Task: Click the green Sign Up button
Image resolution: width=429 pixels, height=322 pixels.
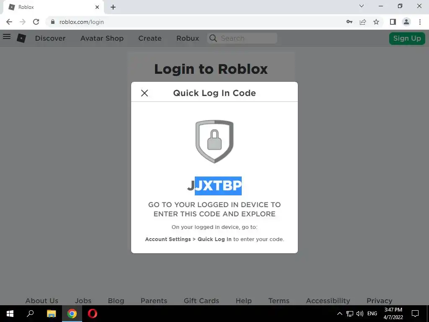Action: point(407,38)
